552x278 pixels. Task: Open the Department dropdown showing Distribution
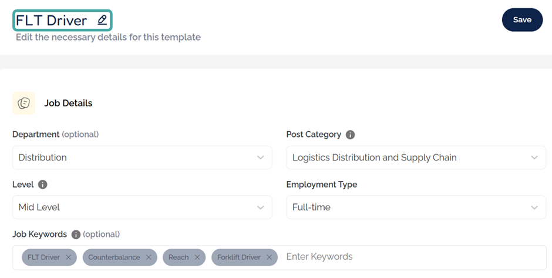[142, 158]
